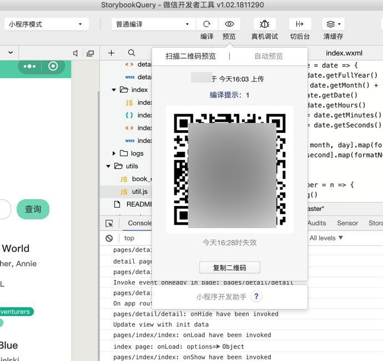Click the console top context selector
The image size is (383, 361).
tap(129, 238)
